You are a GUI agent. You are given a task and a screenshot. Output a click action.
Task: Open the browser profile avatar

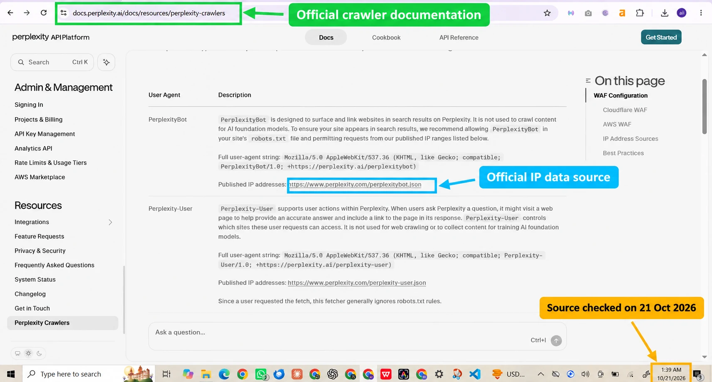(682, 13)
